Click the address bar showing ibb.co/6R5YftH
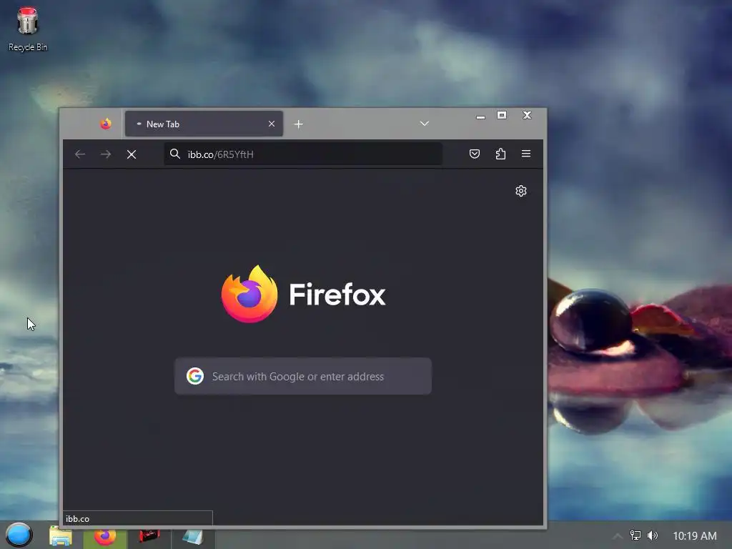The width and height of the screenshot is (732, 549). (x=303, y=154)
